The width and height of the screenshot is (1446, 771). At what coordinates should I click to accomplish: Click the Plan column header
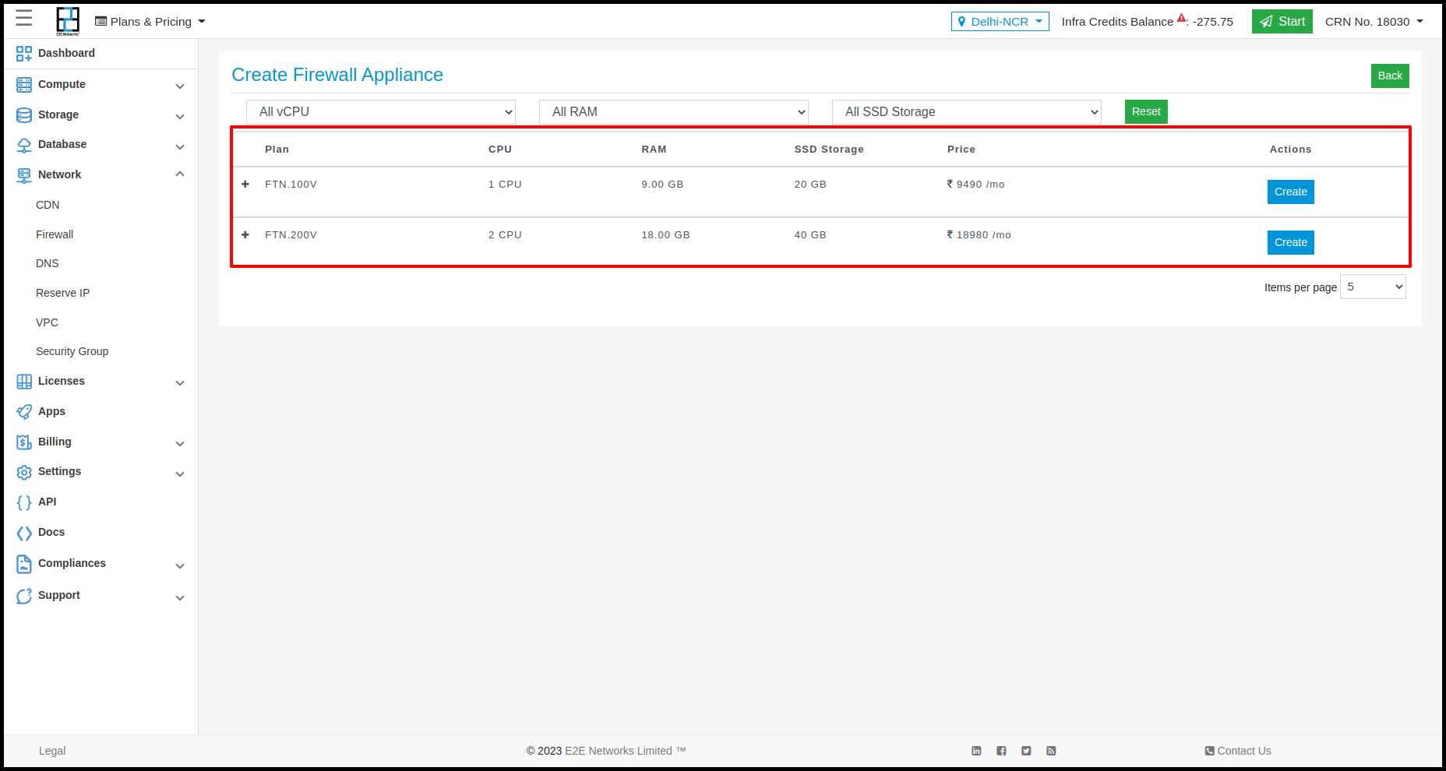click(x=277, y=150)
